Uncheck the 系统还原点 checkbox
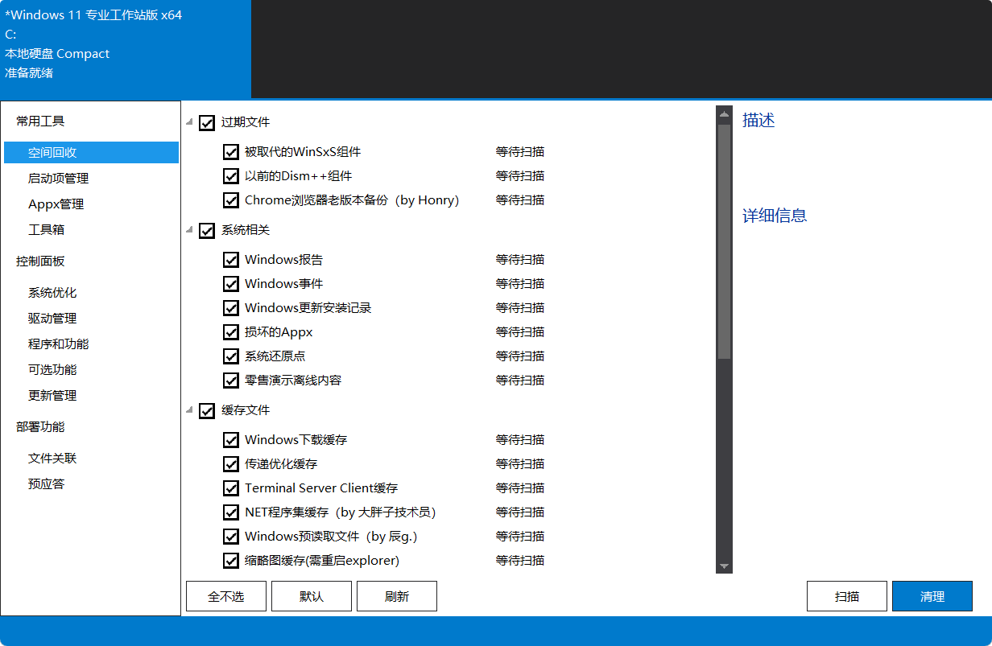Viewport: 992px width, 646px height. click(x=231, y=356)
